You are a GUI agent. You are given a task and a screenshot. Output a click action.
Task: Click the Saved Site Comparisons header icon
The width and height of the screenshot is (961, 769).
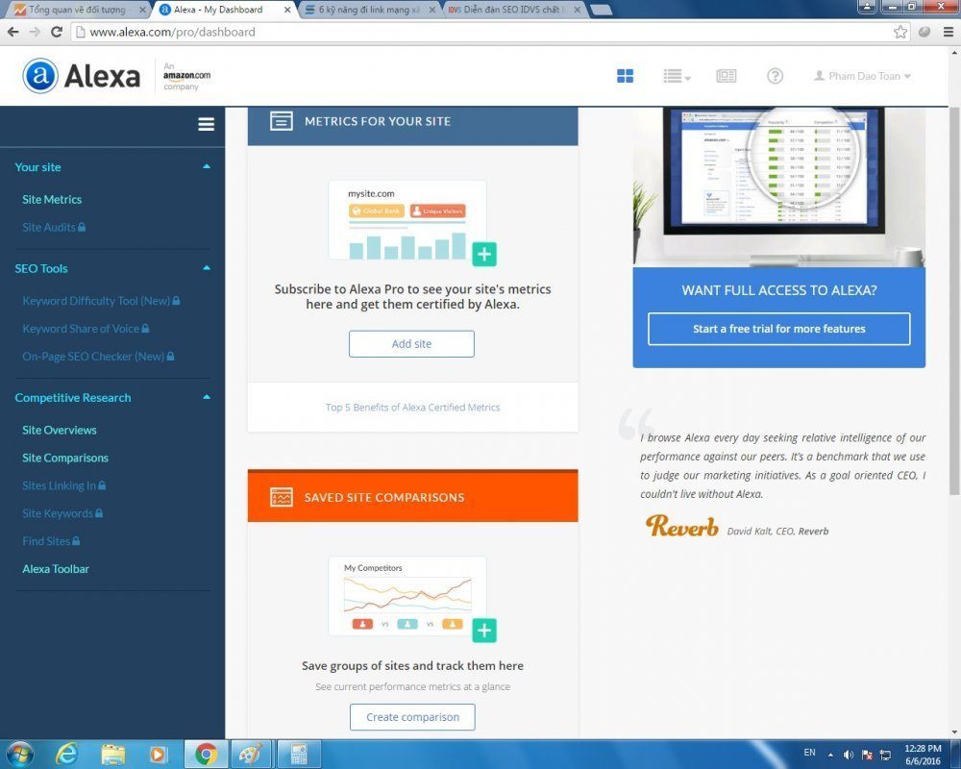coord(282,497)
